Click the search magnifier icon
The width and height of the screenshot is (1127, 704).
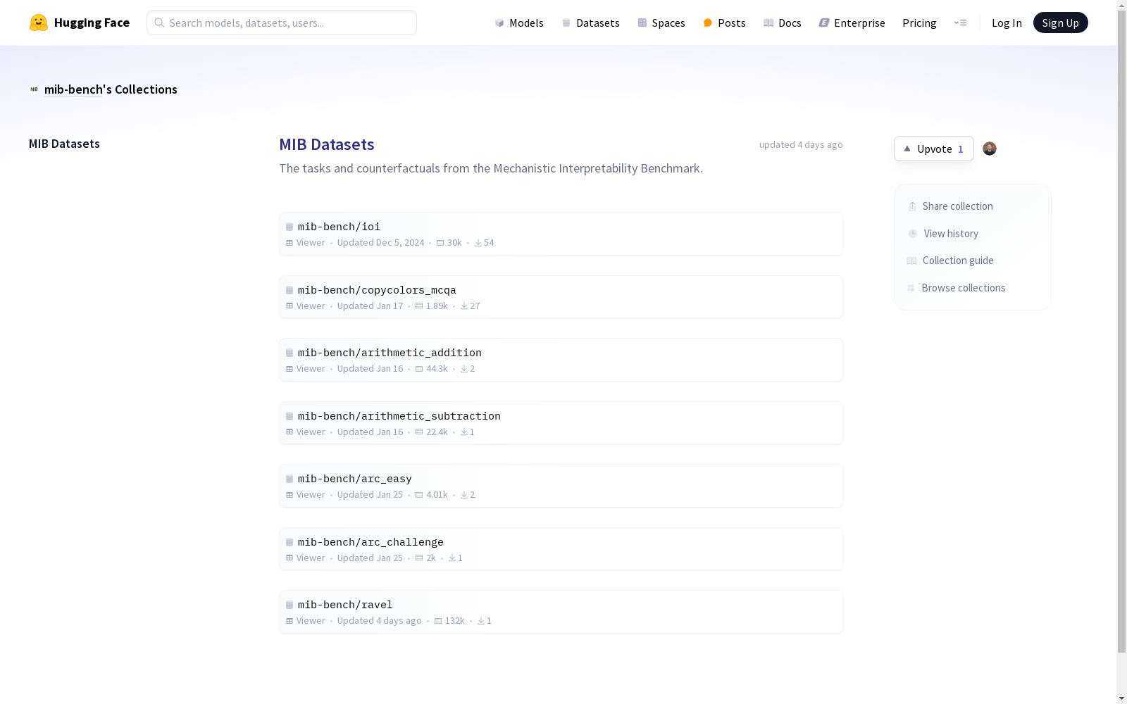pos(159,23)
